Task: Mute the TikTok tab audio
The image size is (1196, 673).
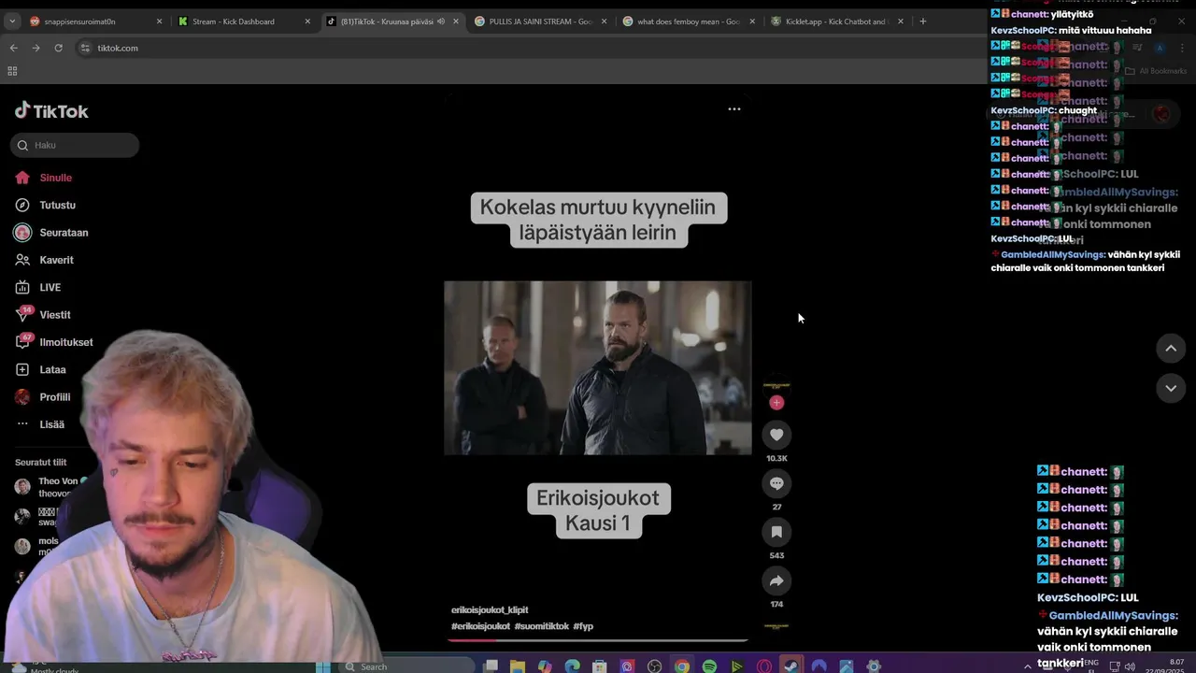Action: click(441, 21)
